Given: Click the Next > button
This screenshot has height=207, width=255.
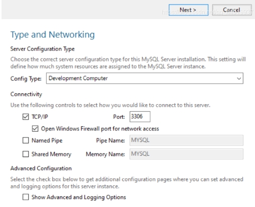Looking at the screenshot, I should [x=189, y=10].
